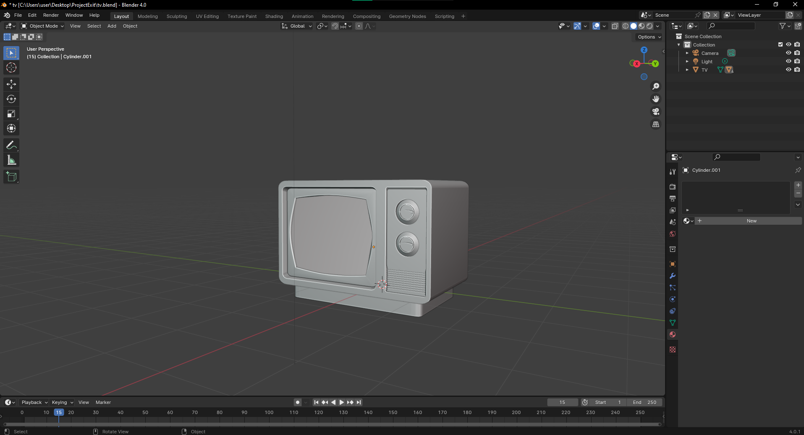Collapse the Collection tree item
This screenshot has width=804, height=435.
[678, 45]
